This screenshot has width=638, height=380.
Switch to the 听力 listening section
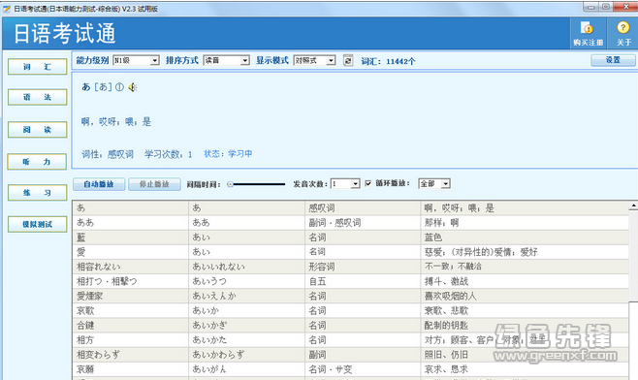tap(38, 162)
